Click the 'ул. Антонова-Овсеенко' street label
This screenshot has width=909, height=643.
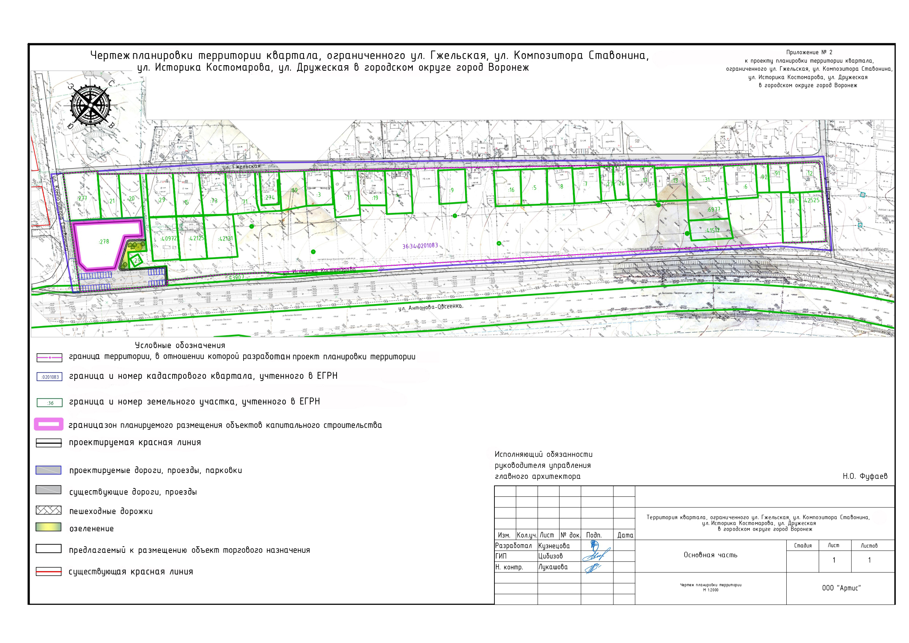click(430, 307)
